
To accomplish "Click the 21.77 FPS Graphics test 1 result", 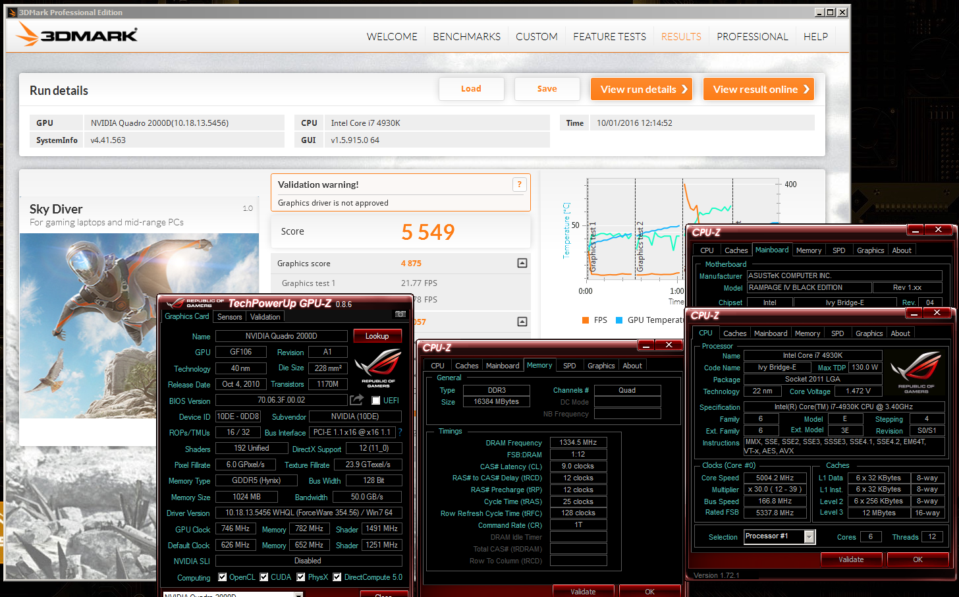I will coord(419,283).
